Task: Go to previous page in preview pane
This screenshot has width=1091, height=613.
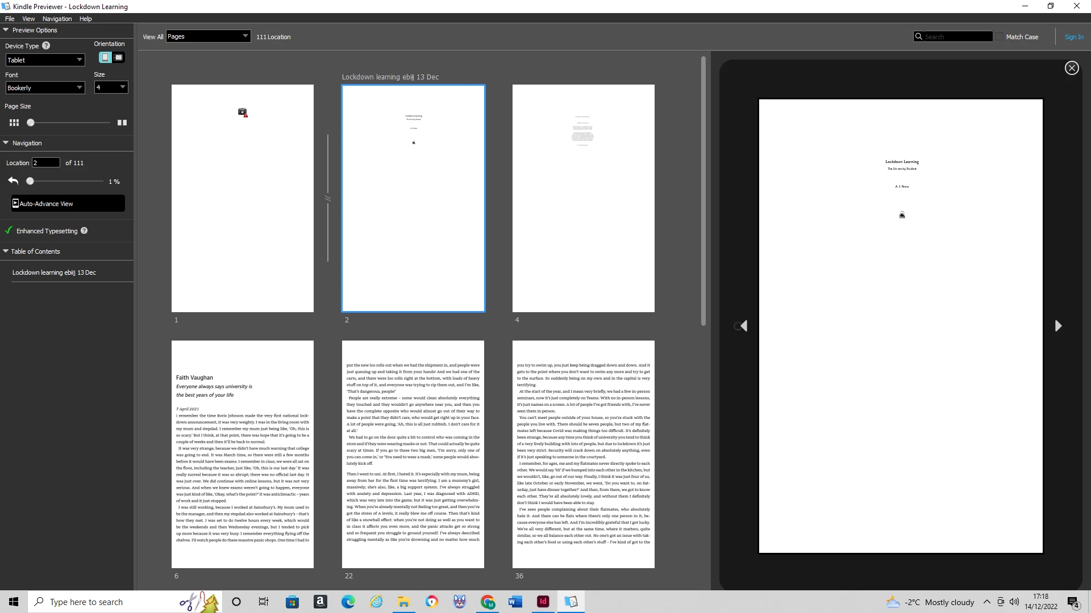Action: 743,326
